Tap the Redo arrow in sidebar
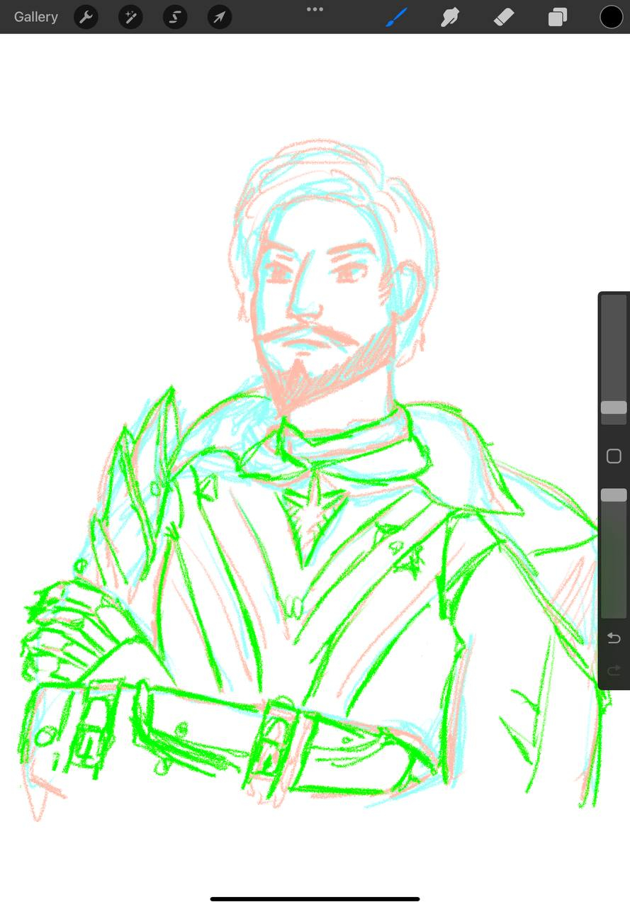 [614, 670]
